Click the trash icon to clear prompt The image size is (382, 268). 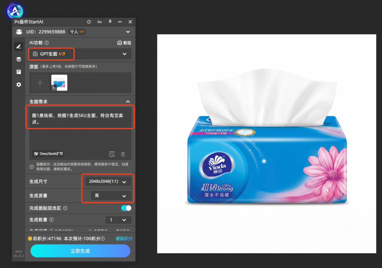pos(123,154)
